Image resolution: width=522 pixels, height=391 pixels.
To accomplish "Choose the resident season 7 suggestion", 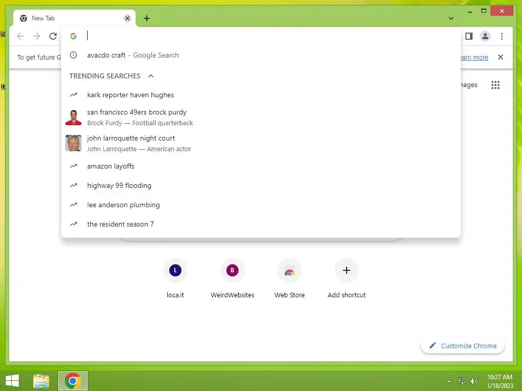I will (x=261, y=224).
